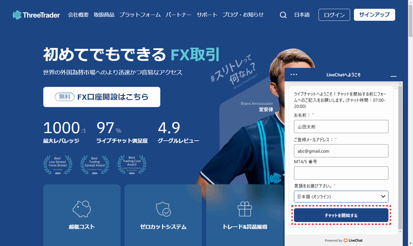Open the プラットフォーム menu
Viewport: 413px width, 246px height.
click(140, 15)
